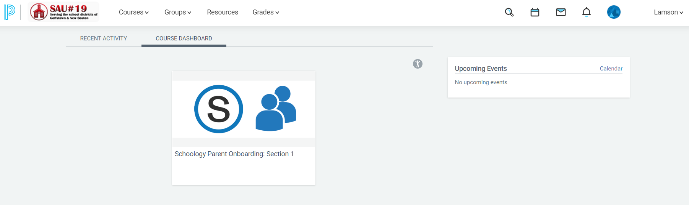The height and width of the screenshot is (205, 689).
Task: Click the SAU#19 school logo
Action: (x=63, y=12)
